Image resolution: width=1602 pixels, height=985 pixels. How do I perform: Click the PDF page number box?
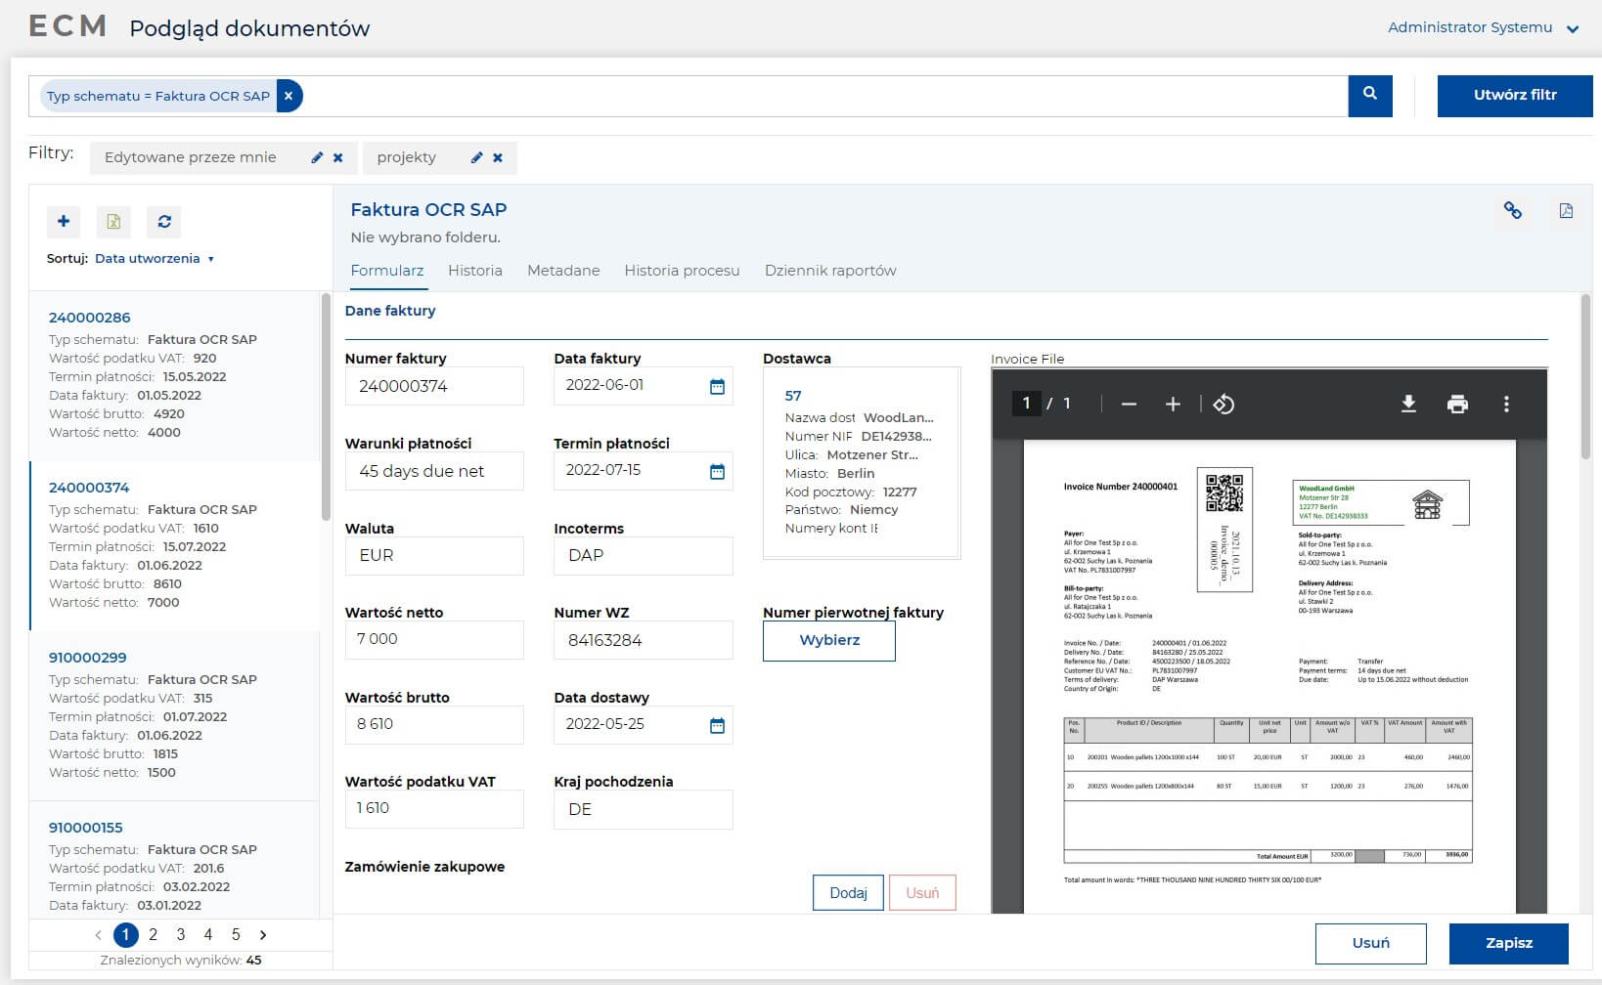[1026, 403]
